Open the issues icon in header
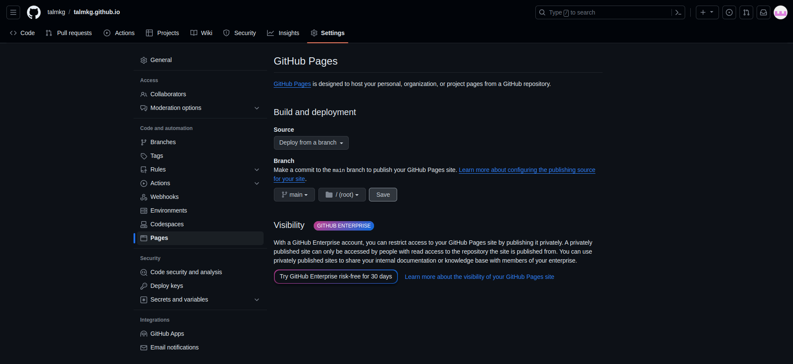The image size is (793, 364). 729,12
